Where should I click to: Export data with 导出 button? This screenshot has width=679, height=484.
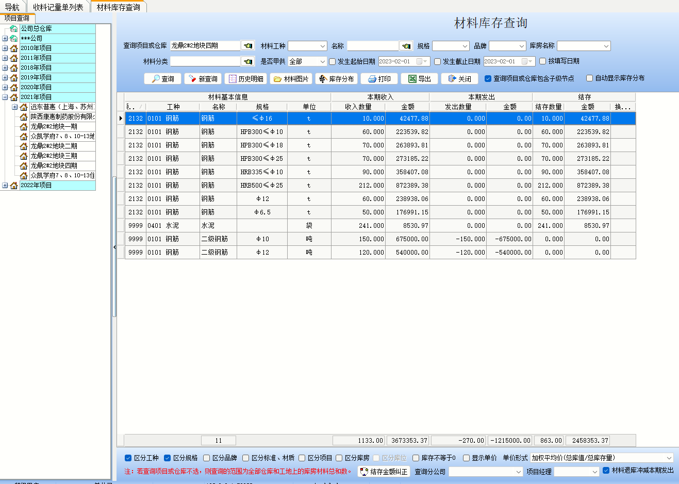(419, 79)
